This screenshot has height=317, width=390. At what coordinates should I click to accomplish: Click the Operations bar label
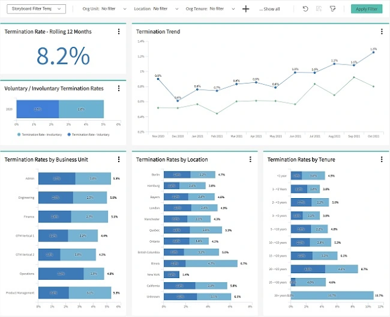pyautogui.click(x=27, y=274)
